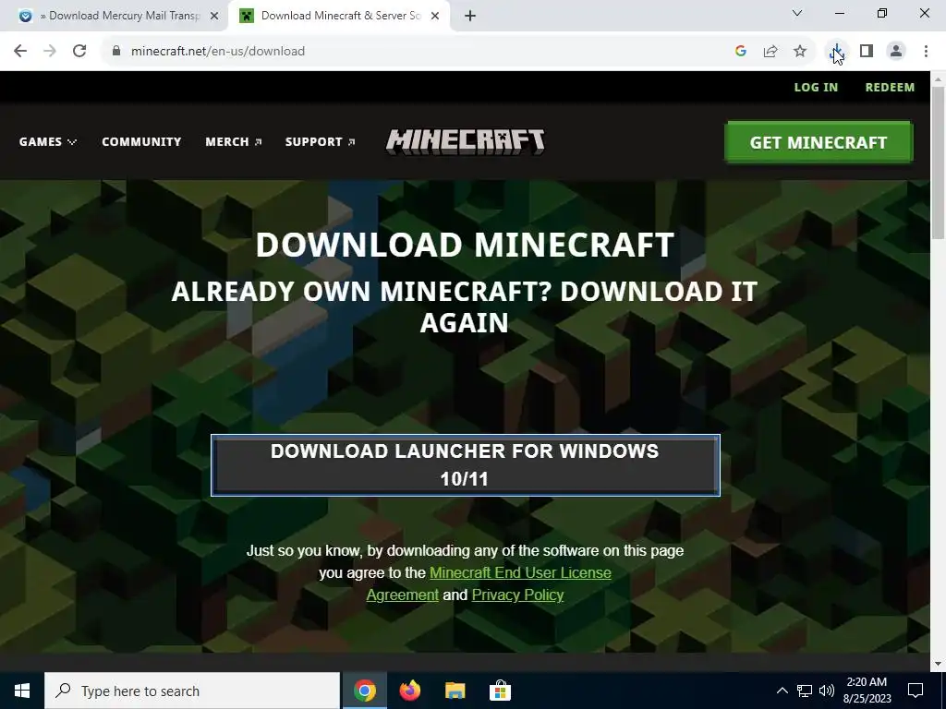Screen dimensions: 946x709
Task: Toggle the Chrome side panel
Action: (x=867, y=52)
